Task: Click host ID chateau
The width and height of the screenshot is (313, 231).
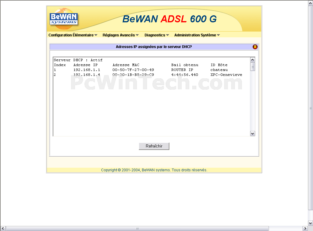Action: point(219,70)
